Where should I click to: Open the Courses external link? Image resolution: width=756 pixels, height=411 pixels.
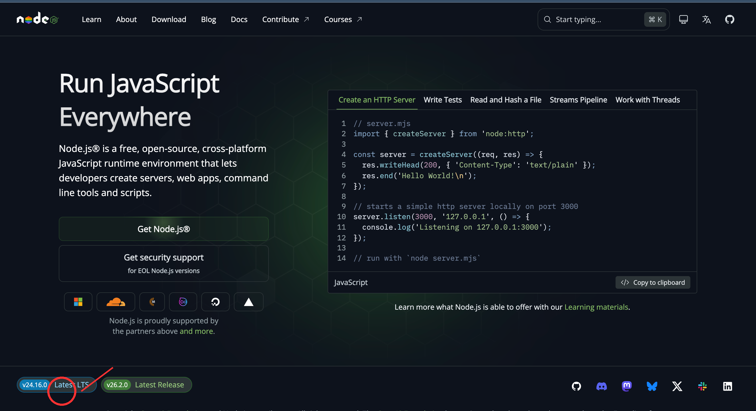coord(343,19)
